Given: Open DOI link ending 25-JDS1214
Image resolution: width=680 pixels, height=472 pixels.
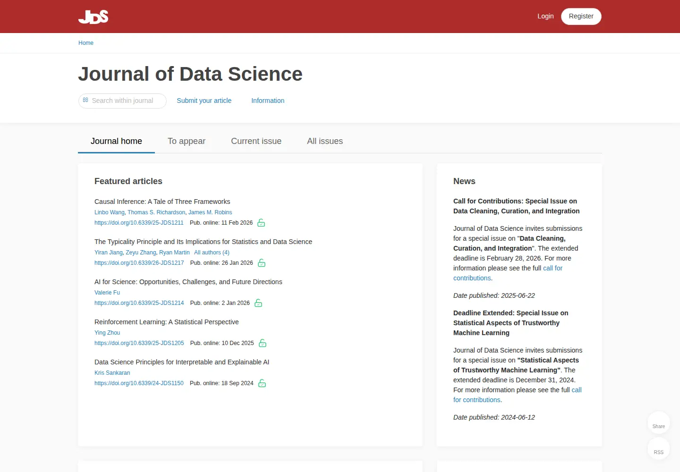Looking at the screenshot, I should point(139,303).
